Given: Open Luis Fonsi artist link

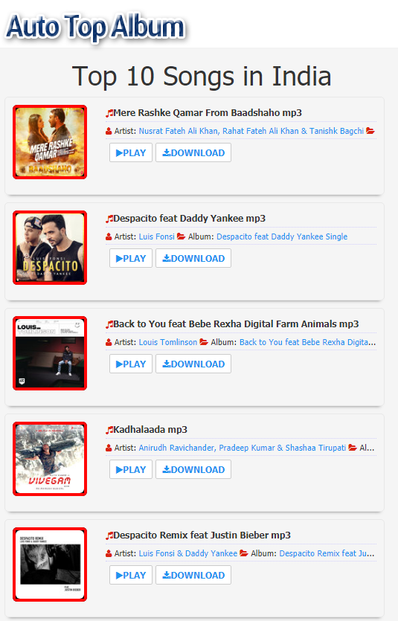Looking at the screenshot, I should pyautogui.click(x=156, y=237).
